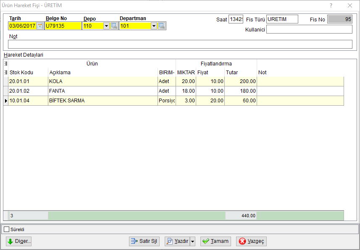The height and width of the screenshot is (250, 360).
Task: Expand the Departman dropdown list
Action: (154, 26)
